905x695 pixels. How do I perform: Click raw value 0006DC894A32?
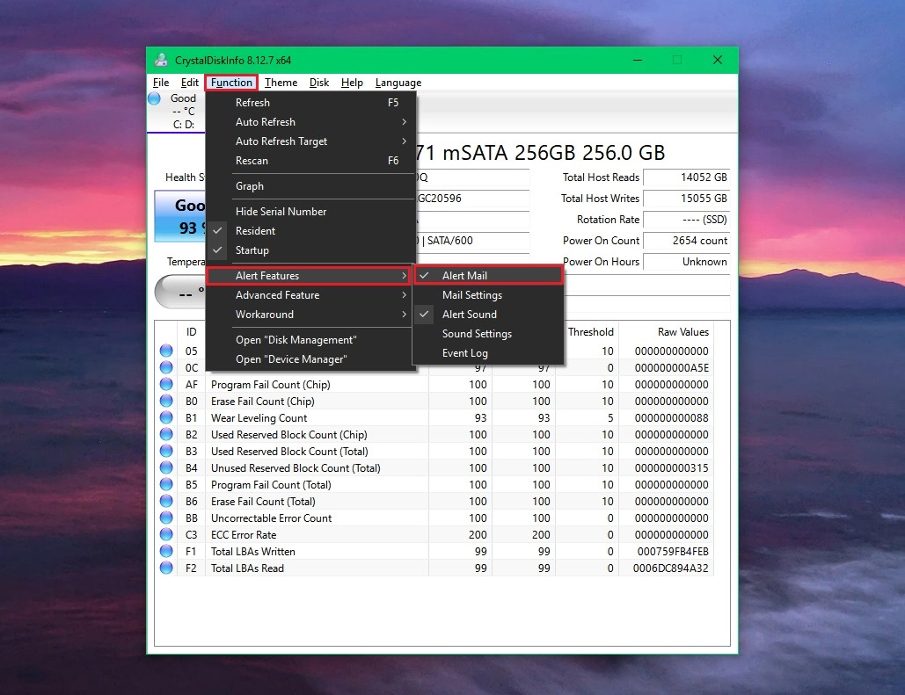pos(671,568)
